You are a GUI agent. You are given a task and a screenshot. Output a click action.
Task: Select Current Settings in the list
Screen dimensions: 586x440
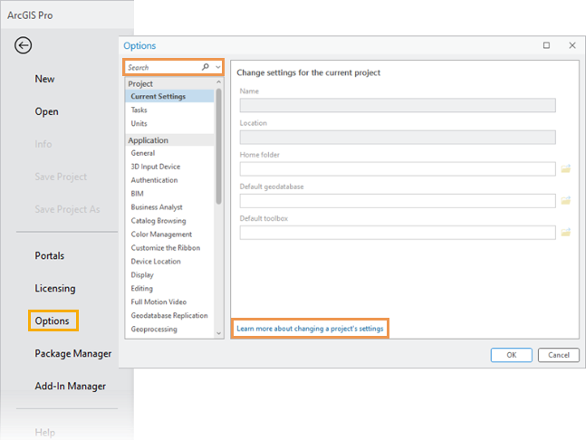click(x=169, y=96)
